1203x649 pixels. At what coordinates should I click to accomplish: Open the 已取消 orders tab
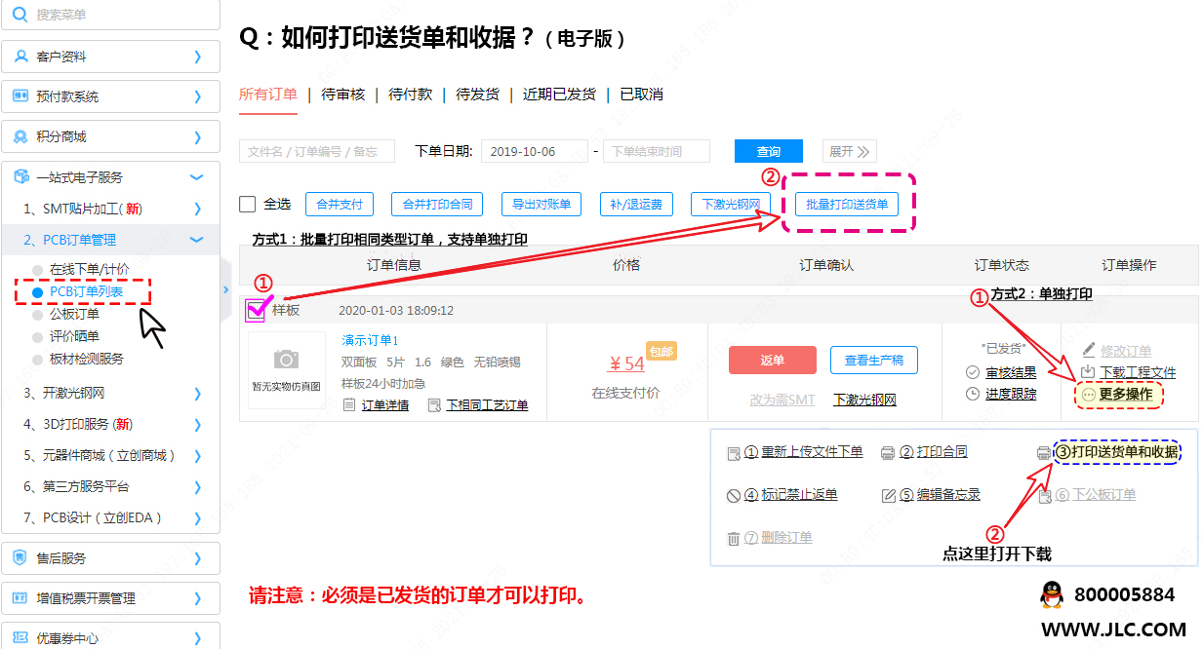[641, 95]
